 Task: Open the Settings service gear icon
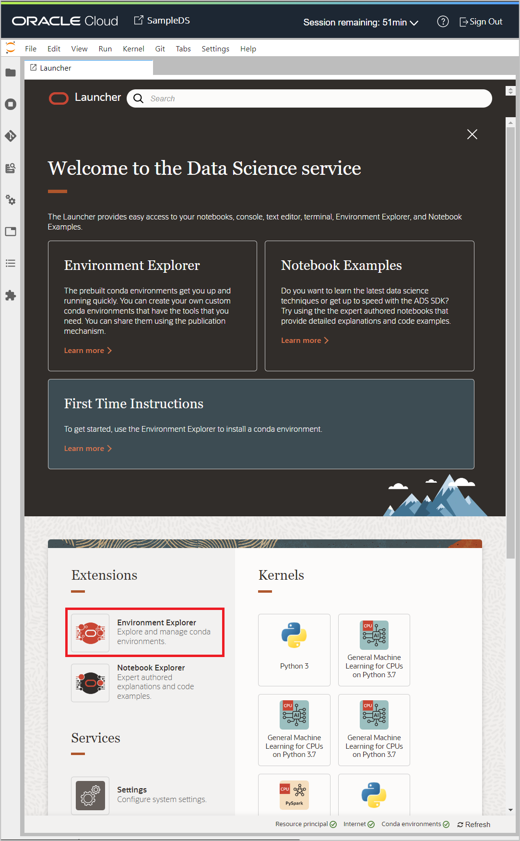click(x=90, y=796)
